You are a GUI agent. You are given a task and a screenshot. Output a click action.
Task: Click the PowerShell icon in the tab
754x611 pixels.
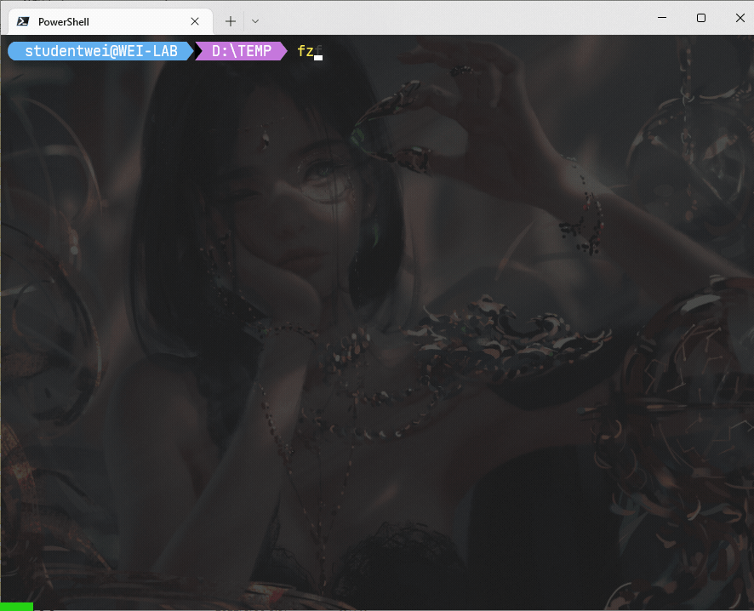point(23,21)
